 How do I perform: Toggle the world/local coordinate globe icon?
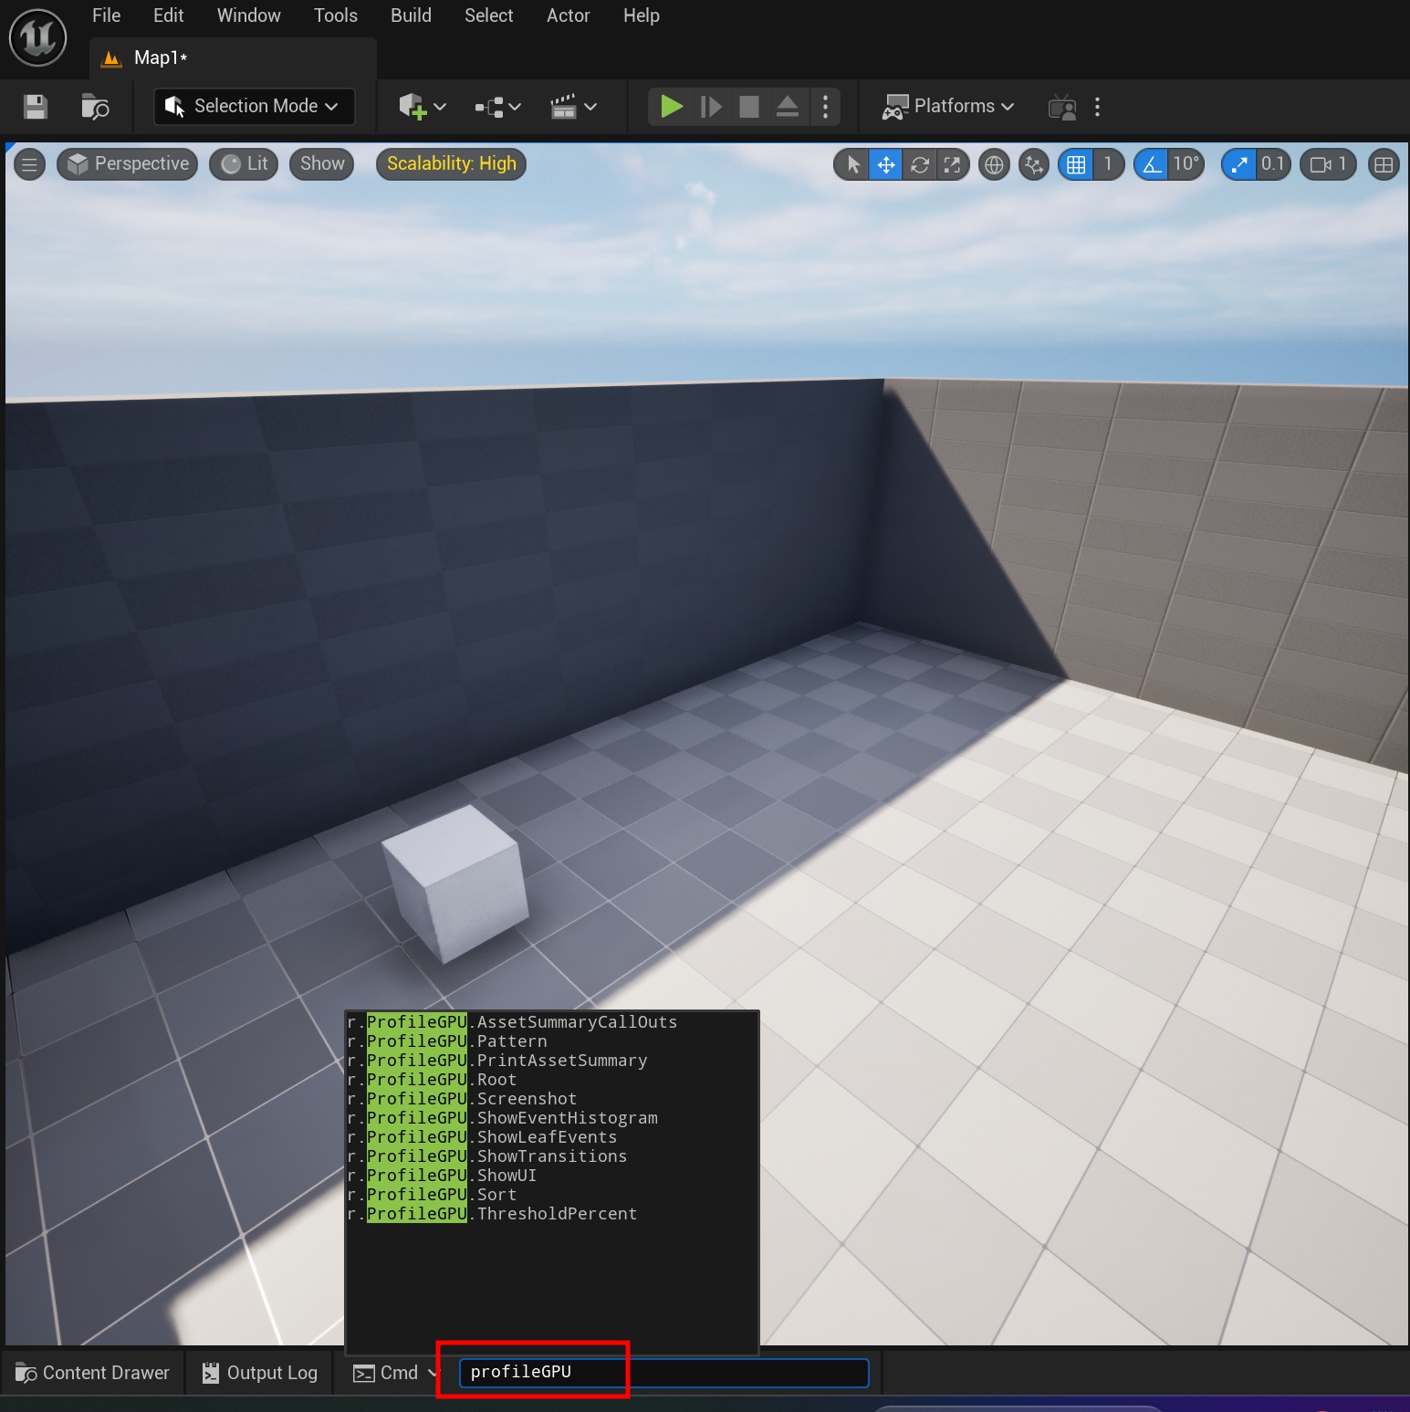pyautogui.click(x=994, y=164)
